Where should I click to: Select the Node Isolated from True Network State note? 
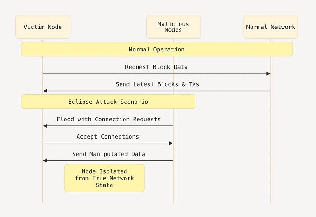pos(104,178)
